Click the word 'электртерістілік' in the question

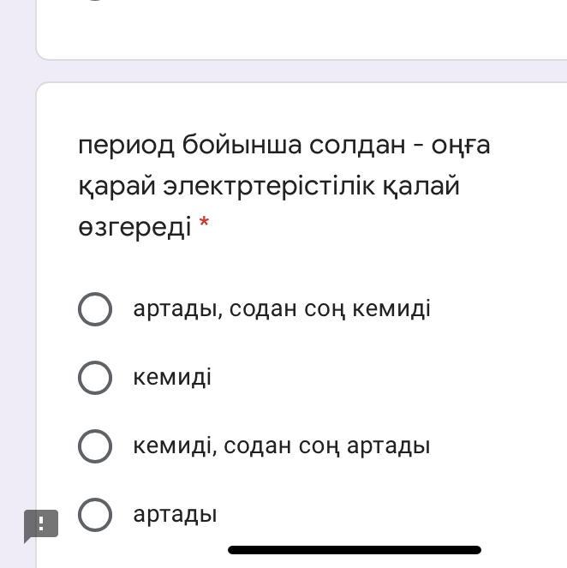269,187
